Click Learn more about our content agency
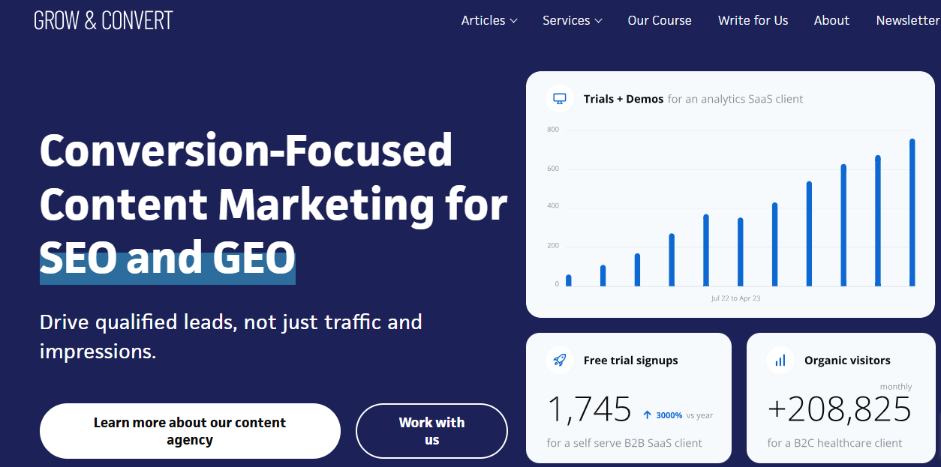 pos(189,431)
